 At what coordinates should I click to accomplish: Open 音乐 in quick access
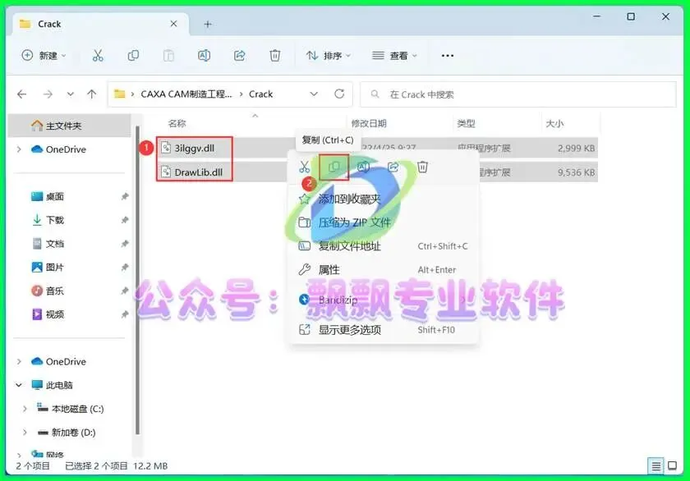(55, 291)
